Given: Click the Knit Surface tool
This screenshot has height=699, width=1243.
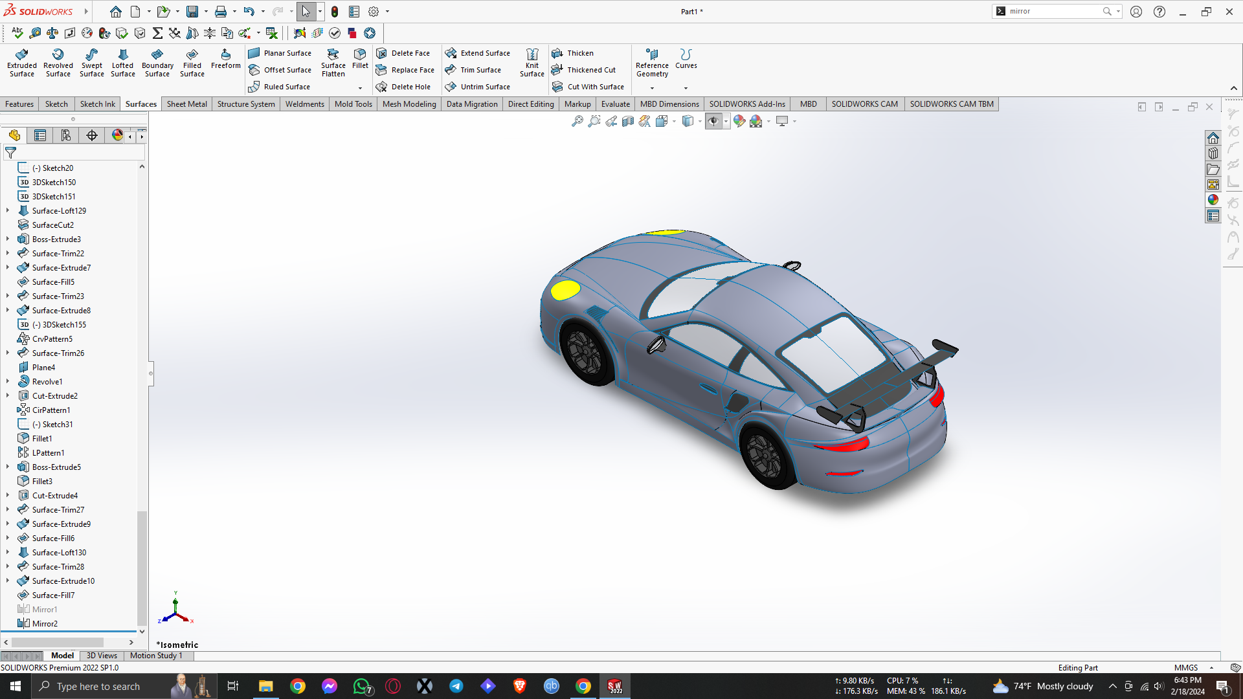Looking at the screenshot, I should coord(532,63).
